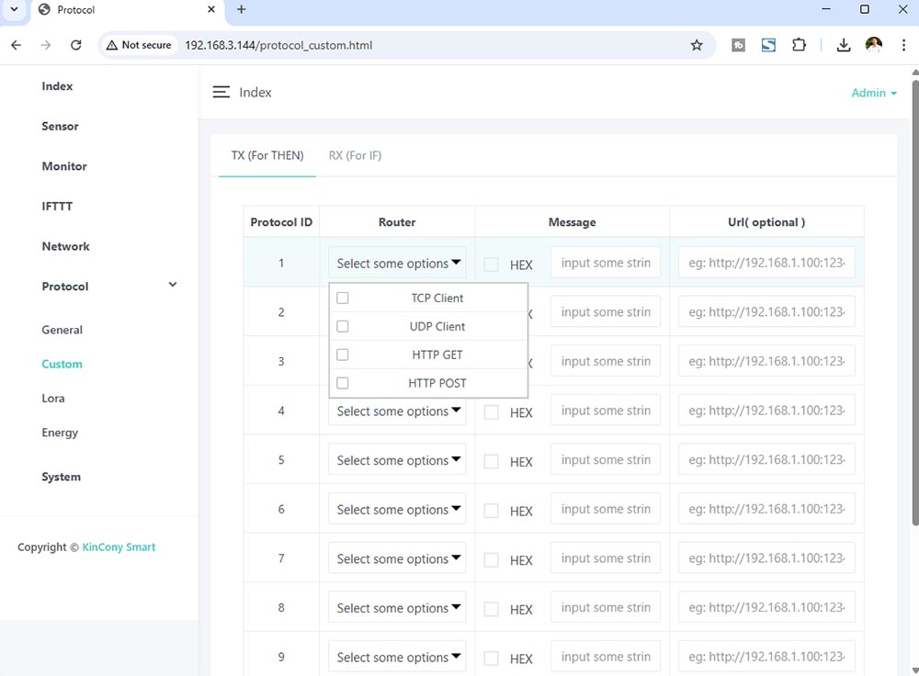
Task: Open the Admin user dropdown
Action: [x=873, y=93]
